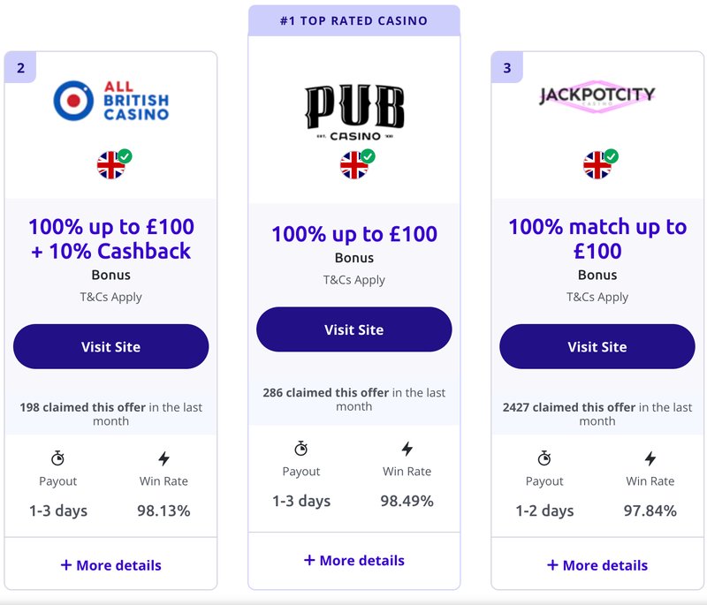Click Visit Site on the JackpotCity card

click(x=597, y=346)
